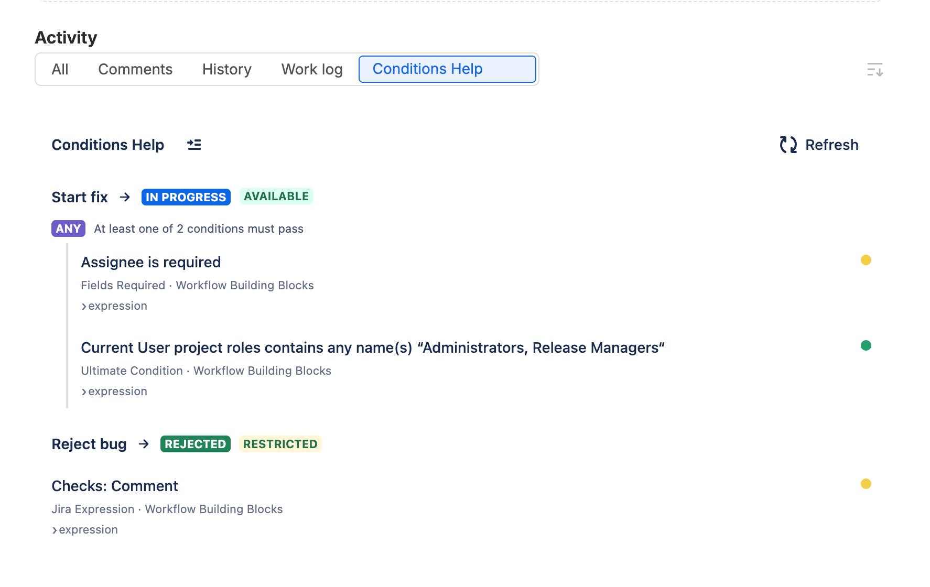Viewport: 930px width, 587px height.
Task: Click the Refresh circular arrows icon
Action: click(788, 145)
